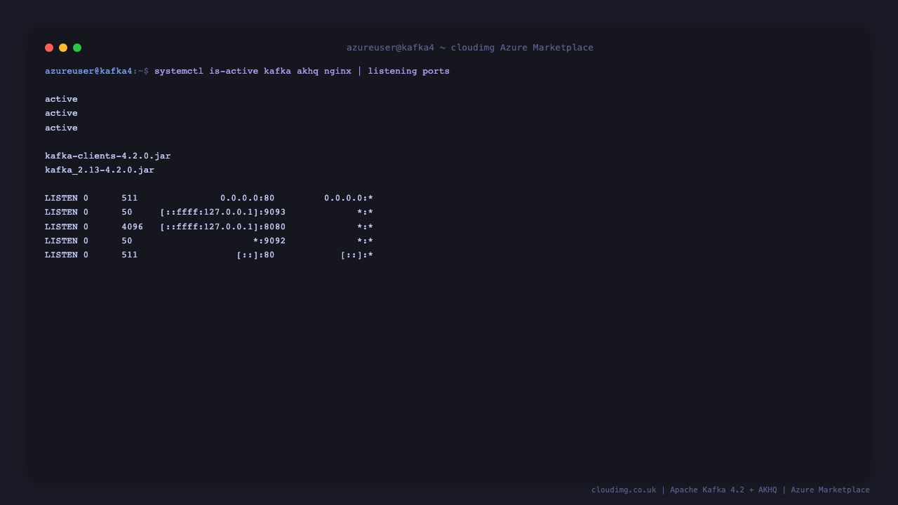898x505 pixels.
Task: Click the systemctl is-active kafka akhq nginx command
Action: coord(253,71)
